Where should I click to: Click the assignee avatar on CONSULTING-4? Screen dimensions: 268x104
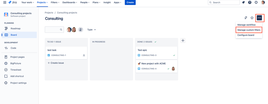point(173,69)
